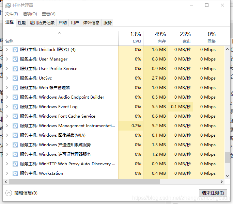Select the 进程 tab
This screenshot has height=204, width=233.
point(10,22)
